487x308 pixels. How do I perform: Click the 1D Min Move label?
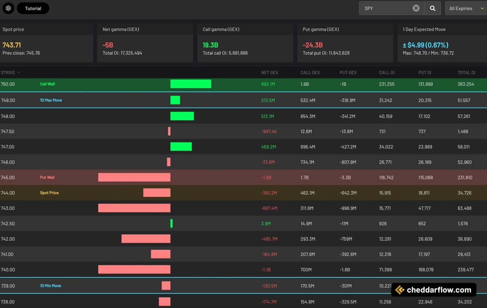click(x=51, y=286)
